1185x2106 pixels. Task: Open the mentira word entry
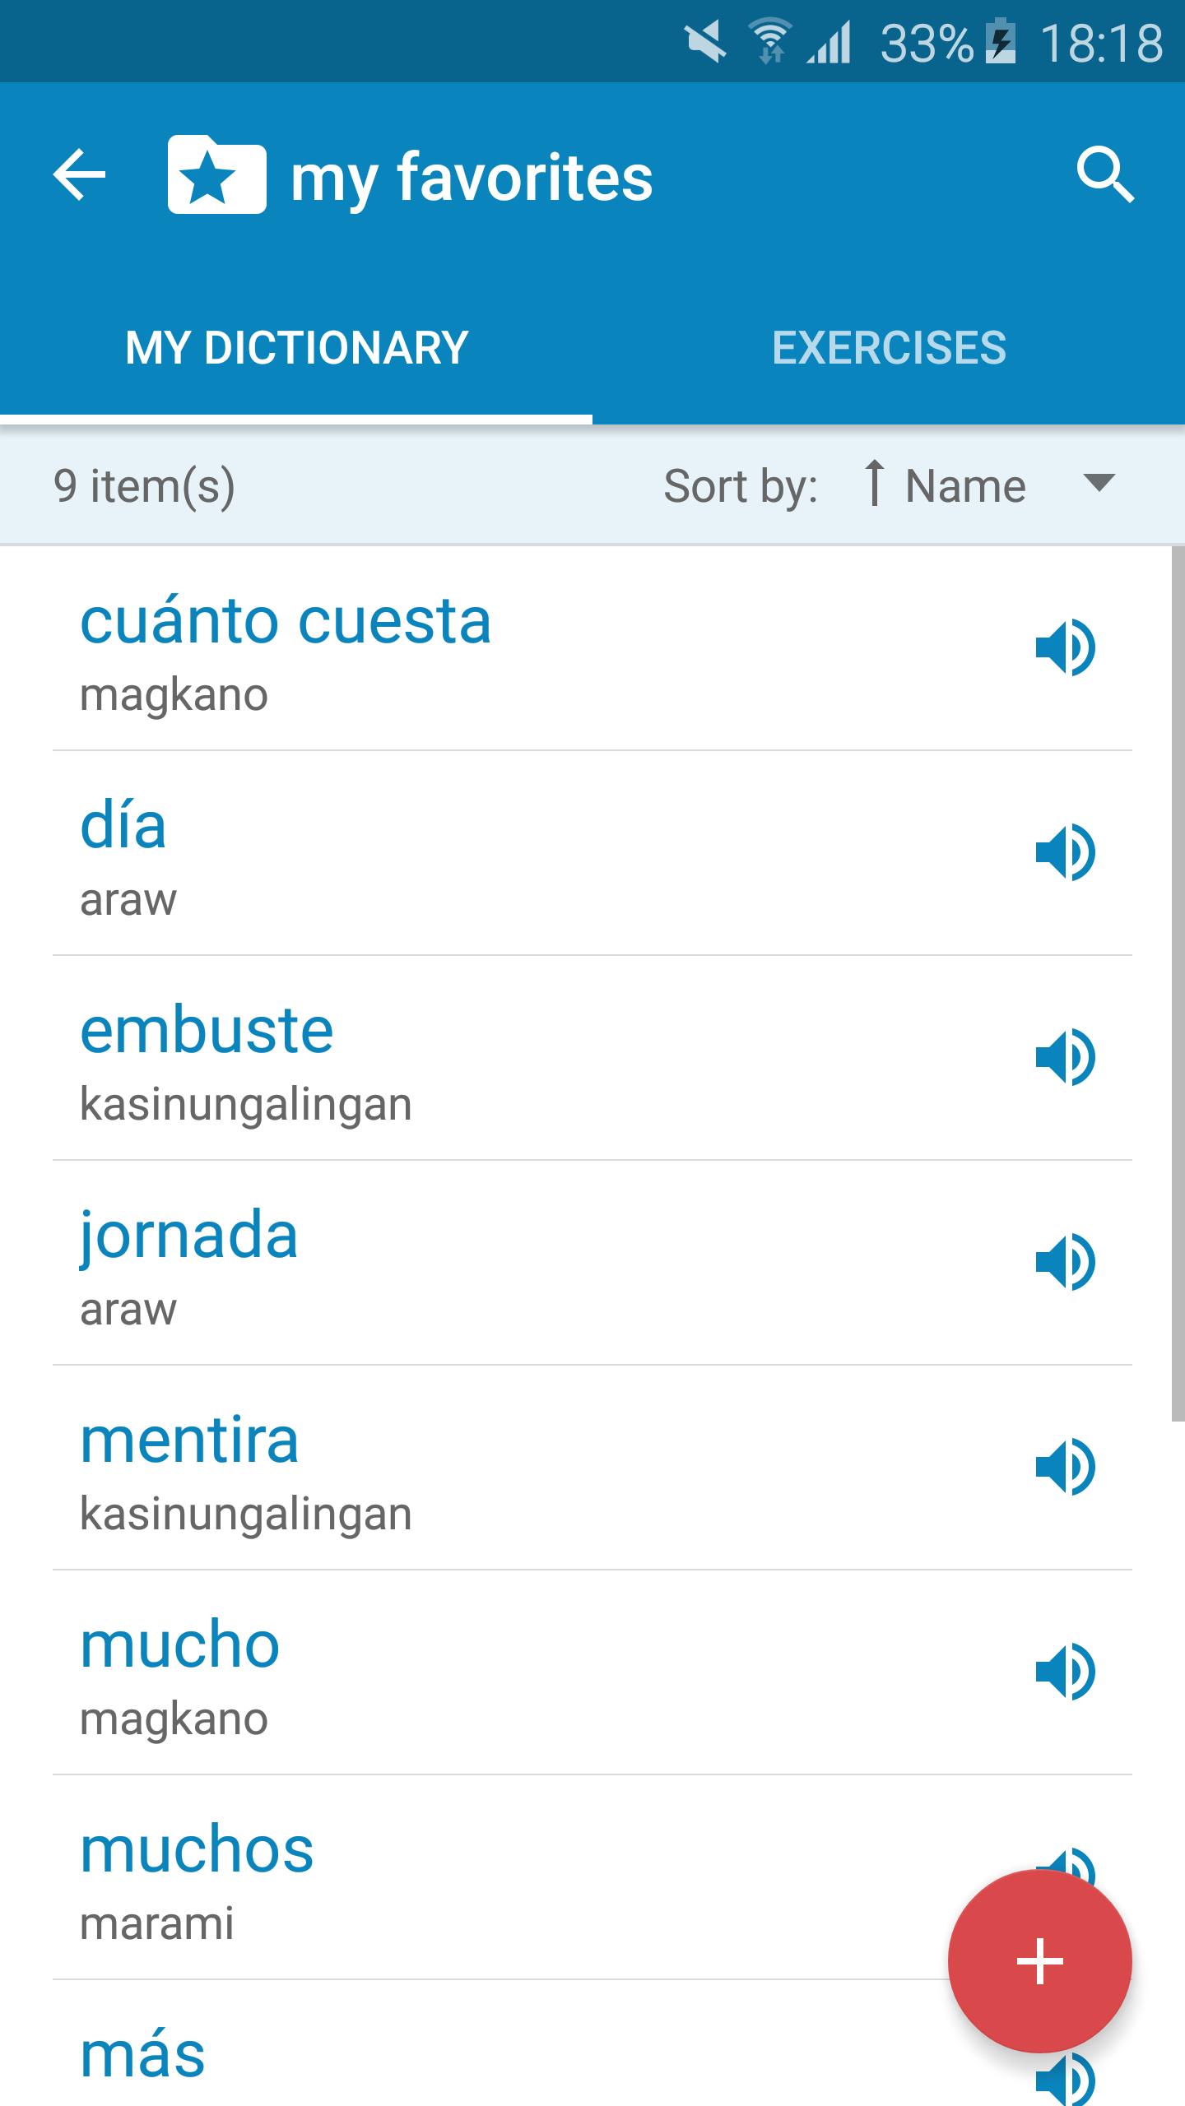[x=592, y=1468]
